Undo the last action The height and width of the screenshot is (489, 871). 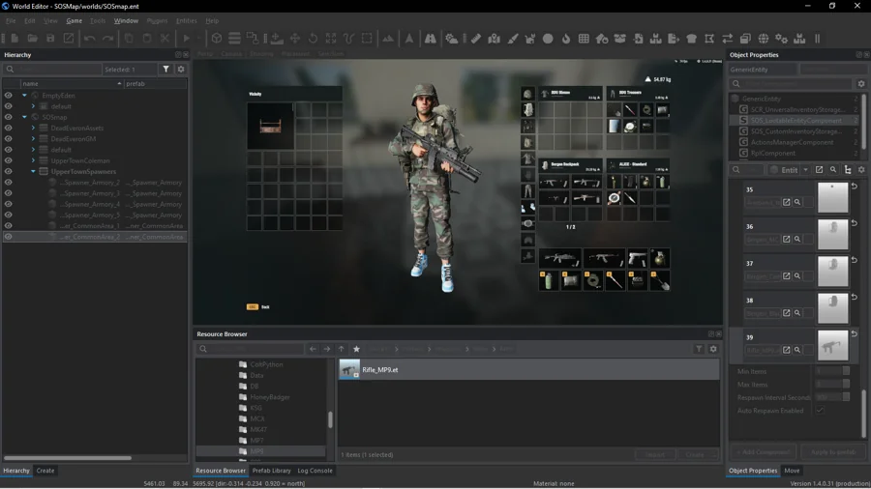[x=89, y=39]
